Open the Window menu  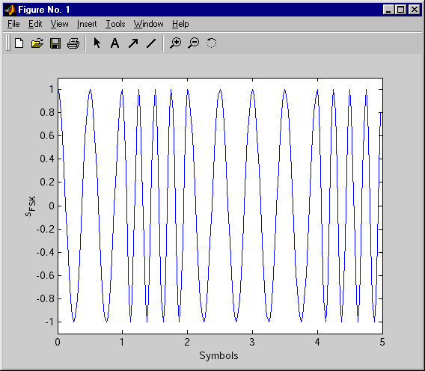(149, 24)
